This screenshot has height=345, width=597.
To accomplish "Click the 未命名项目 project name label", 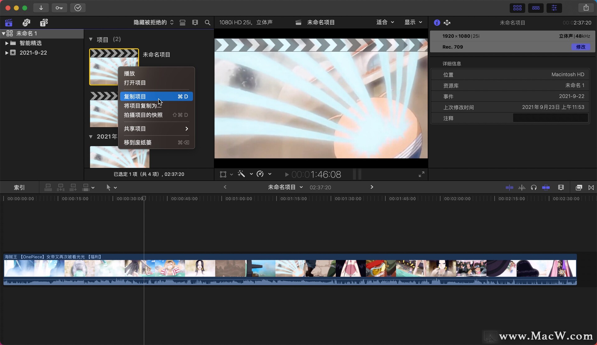I will [156, 54].
